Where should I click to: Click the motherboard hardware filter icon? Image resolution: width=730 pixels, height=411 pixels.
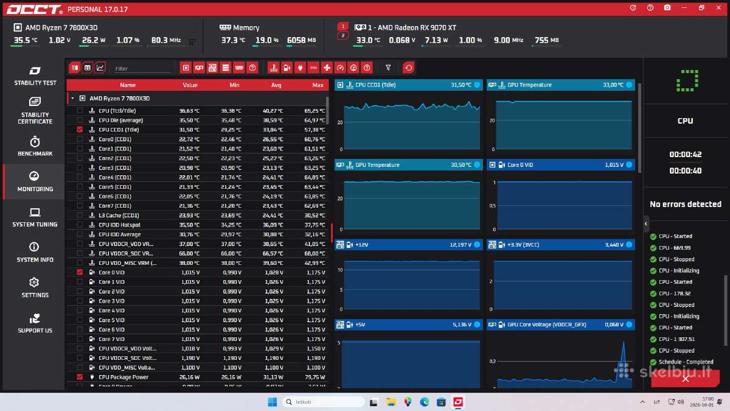click(x=212, y=68)
